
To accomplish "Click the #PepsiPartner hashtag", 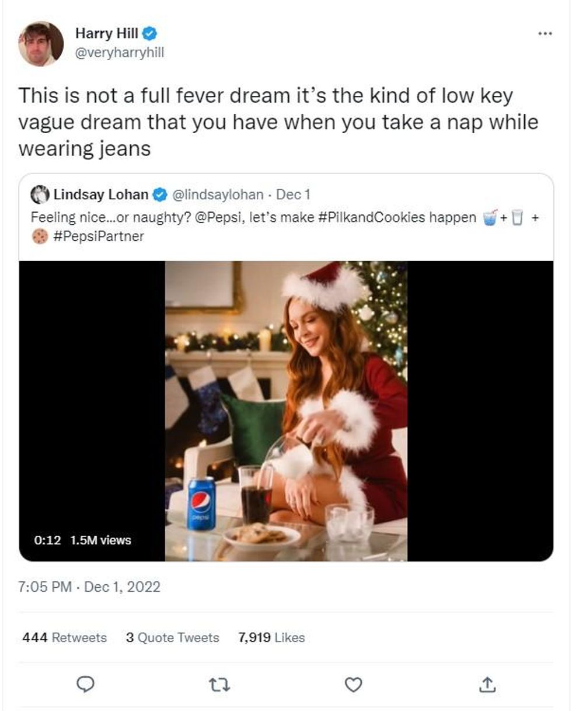I will coord(99,237).
